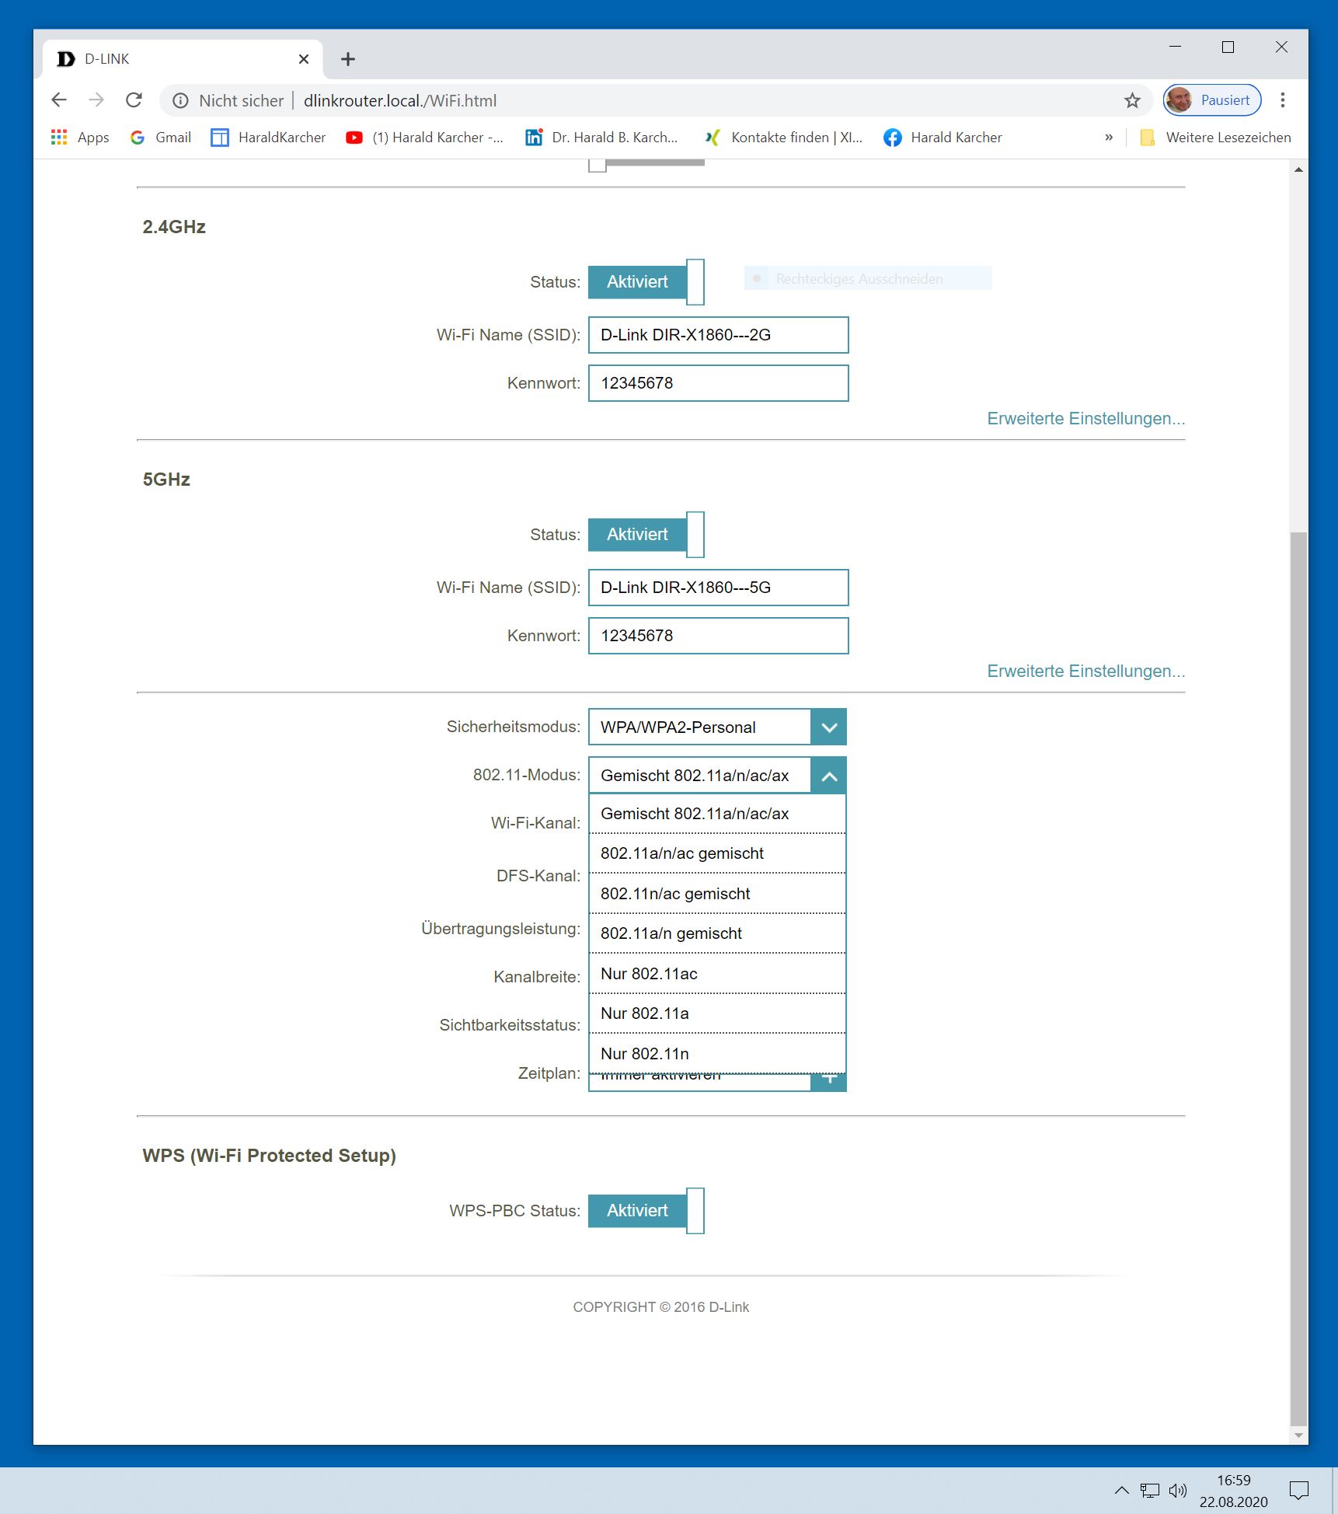Close the D-LINK browser tab
The height and width of the screenshot is (1514, 1338).
pos(304,59)
